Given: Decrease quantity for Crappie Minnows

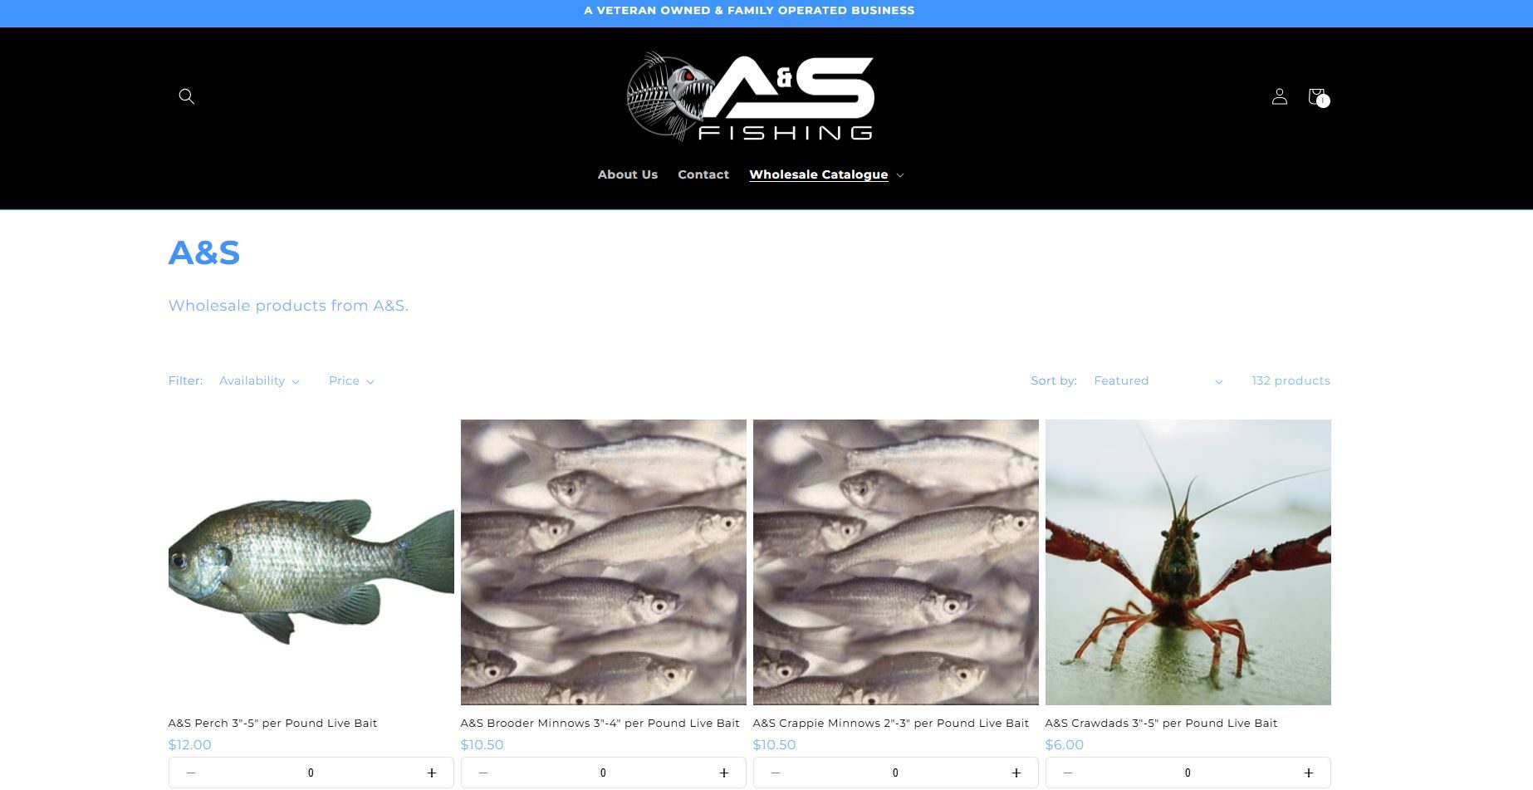Looking at the screenshot, I should [x=776, y=773].
